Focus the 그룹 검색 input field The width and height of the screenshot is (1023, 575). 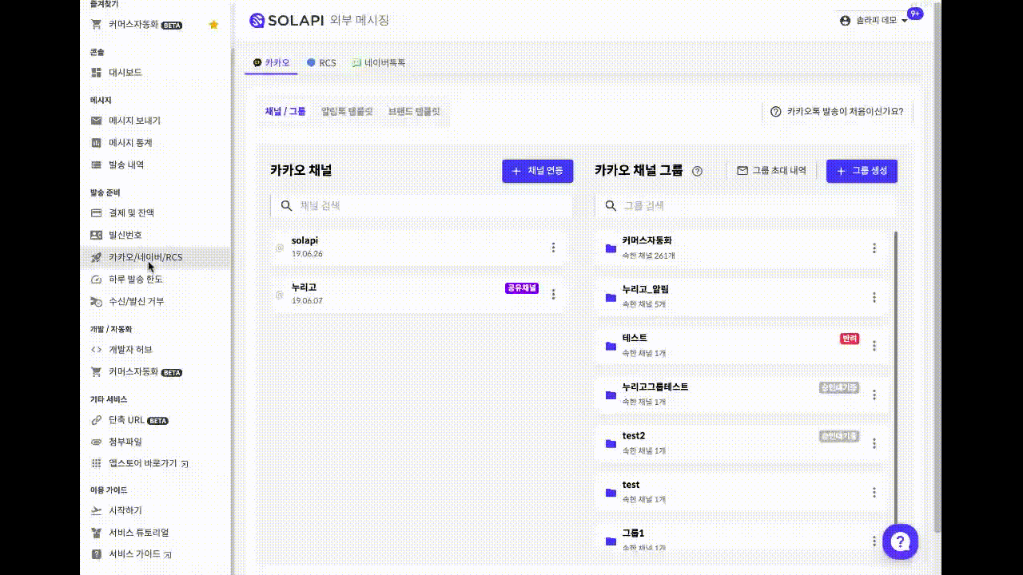click(x=746, y=206)
